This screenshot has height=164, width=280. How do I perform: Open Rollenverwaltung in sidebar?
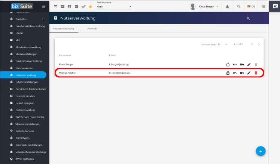tap(25, 110)
